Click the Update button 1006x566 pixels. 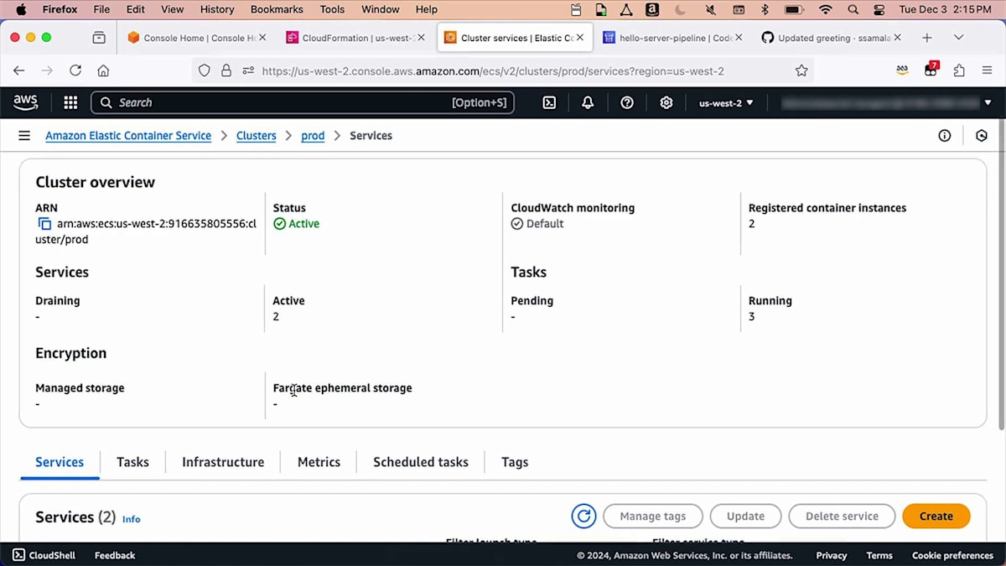point(745,517)
